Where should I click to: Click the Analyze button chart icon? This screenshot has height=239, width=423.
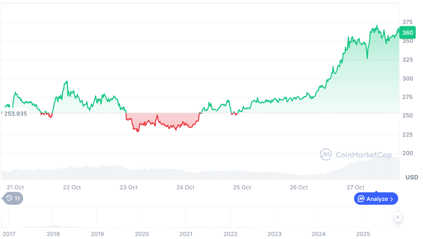click(361, 199)
